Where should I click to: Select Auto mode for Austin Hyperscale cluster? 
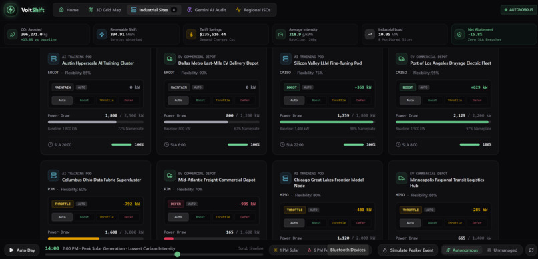[62, 101]
